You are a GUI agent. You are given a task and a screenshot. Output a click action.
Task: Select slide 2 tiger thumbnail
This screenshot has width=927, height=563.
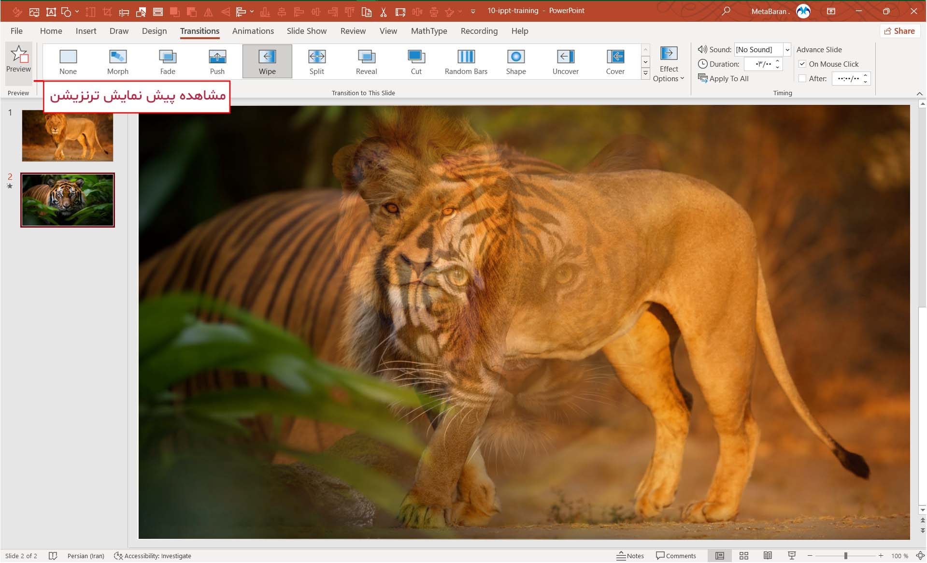point(68,200)
